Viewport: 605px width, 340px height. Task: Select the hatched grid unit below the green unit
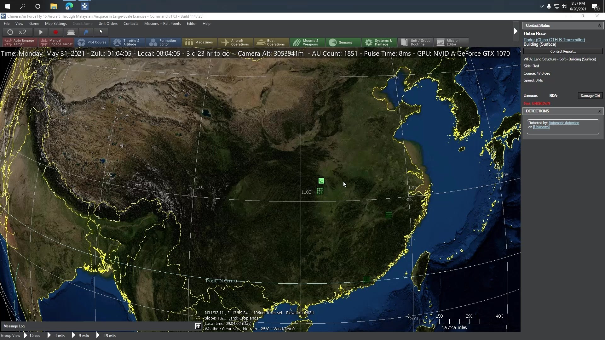click(x=320, y=191)
